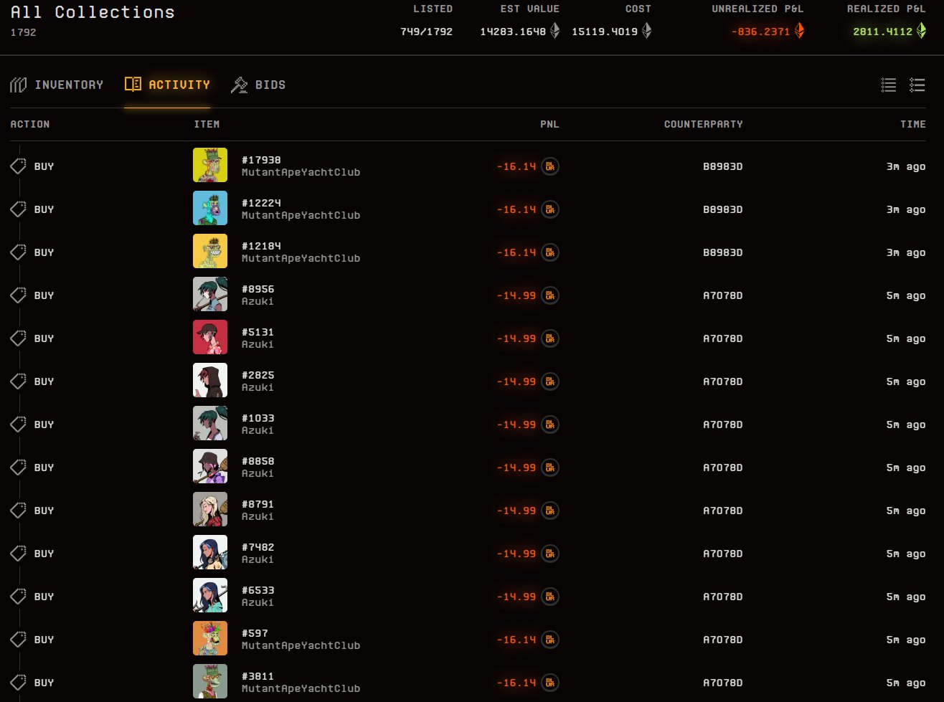Click the Cost value 15119.4019

[605, 31]
